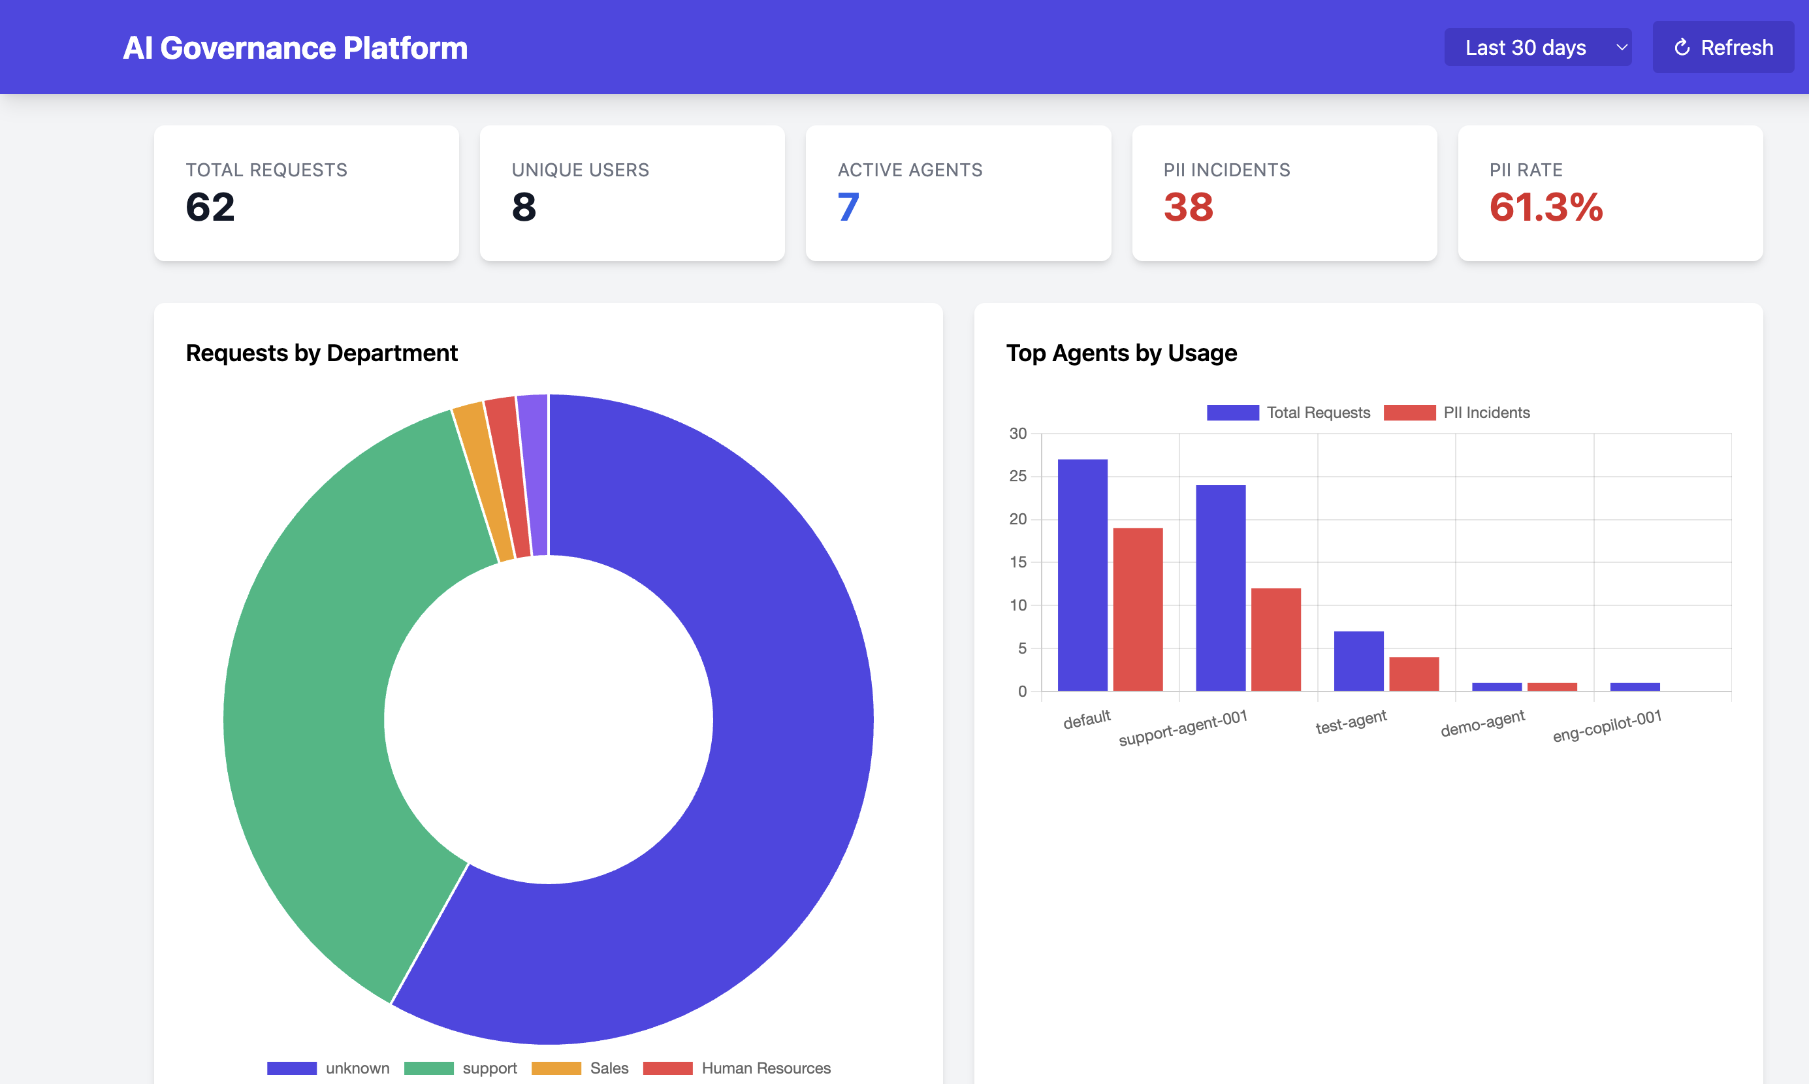
Task: Click the blue test-agent total requests bar
Action: click(1358, 661)
